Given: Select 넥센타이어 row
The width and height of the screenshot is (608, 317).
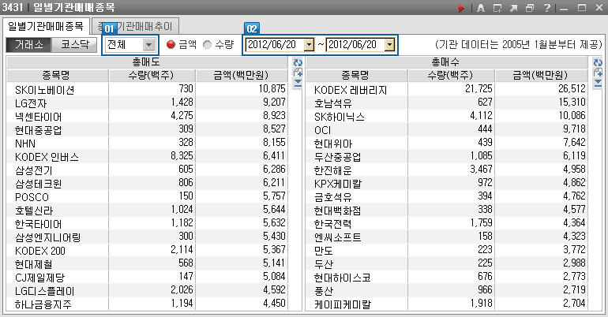Looking at the screenshot, I should point(148,116).
